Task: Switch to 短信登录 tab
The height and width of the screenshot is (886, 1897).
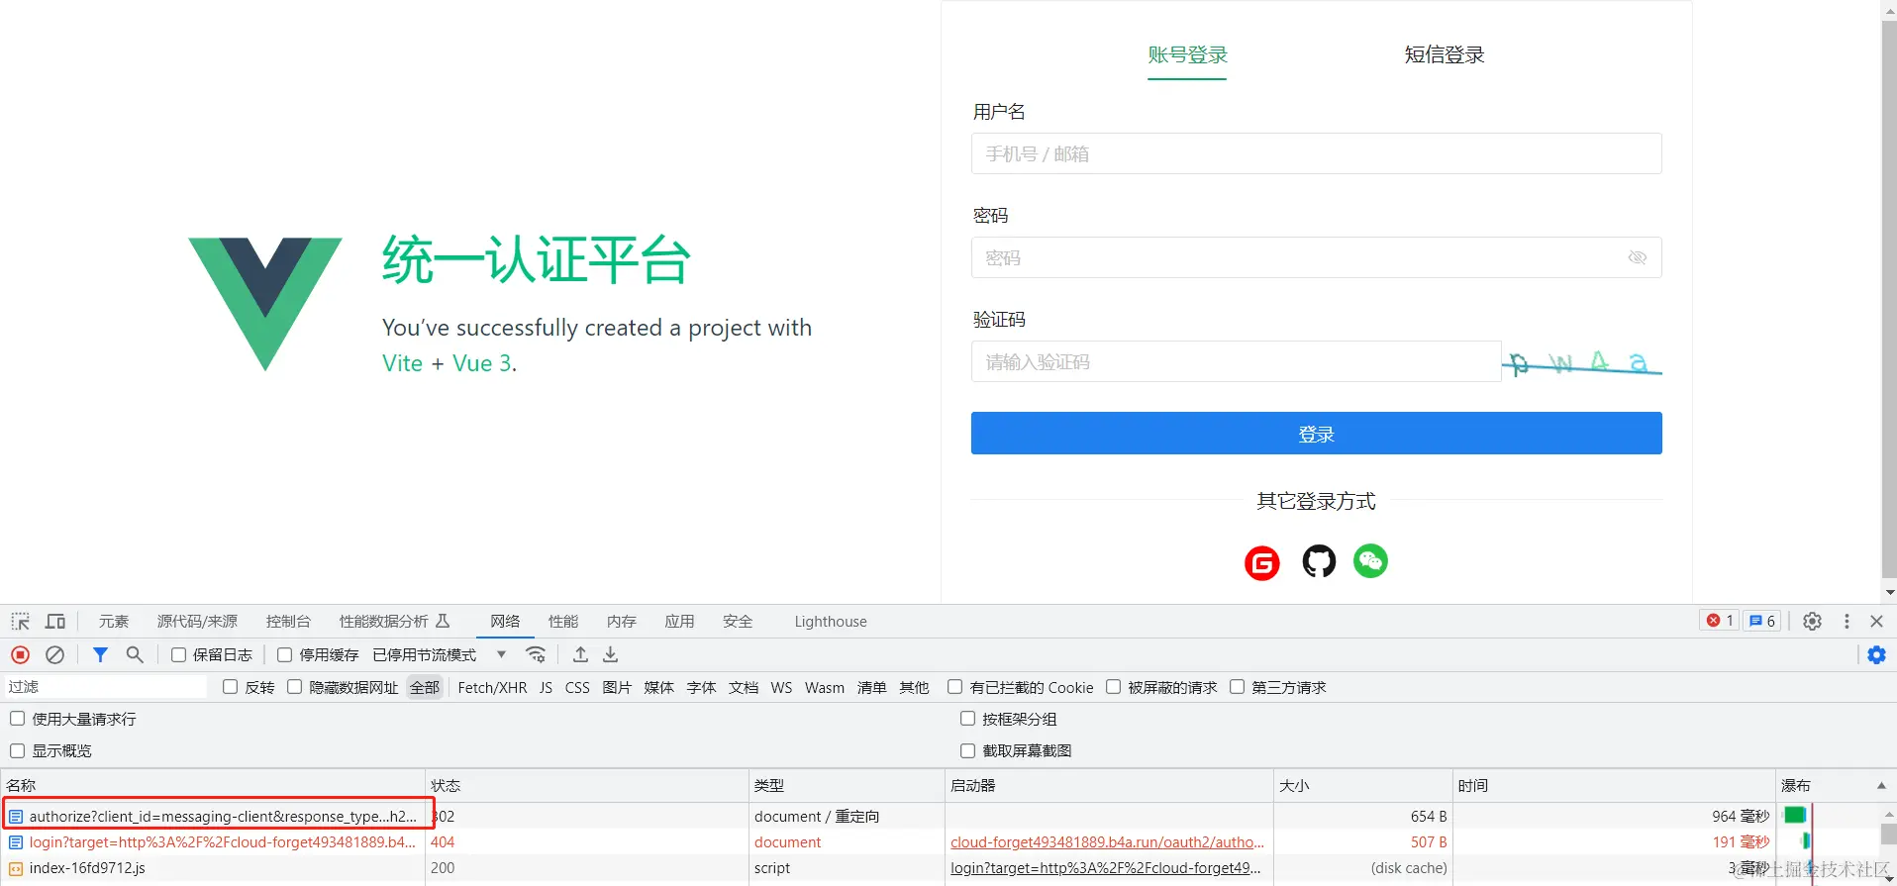Action: pos(1445,55)
